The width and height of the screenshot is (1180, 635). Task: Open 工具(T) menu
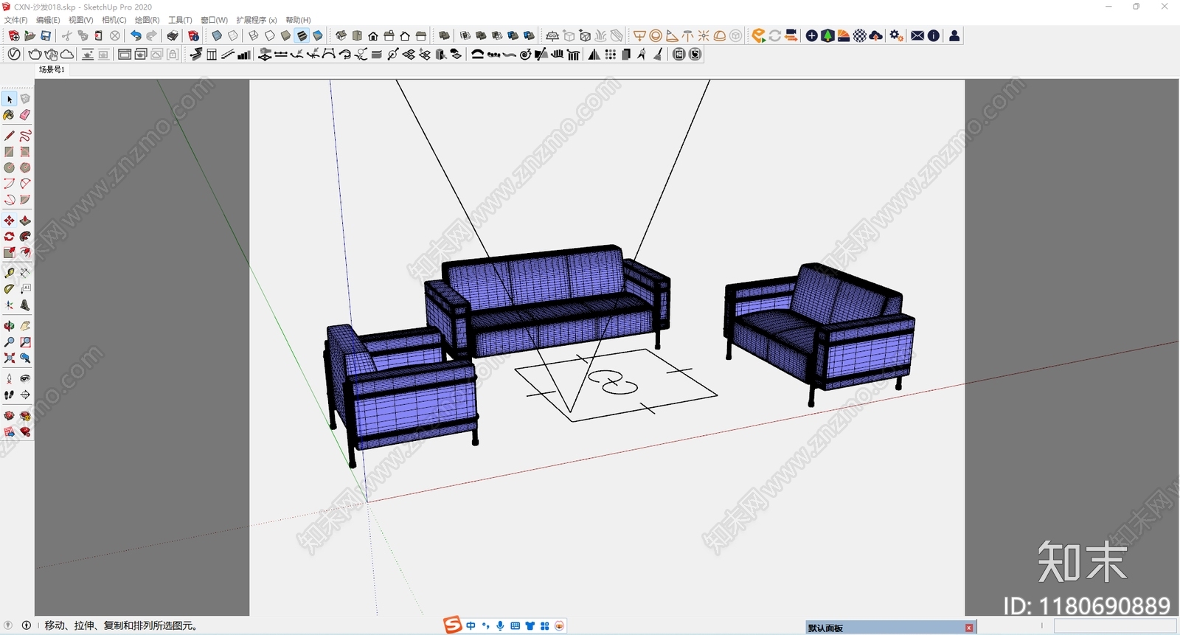pos(180,20)
